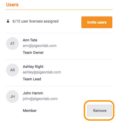Open Ann Tate's user name

30,40
